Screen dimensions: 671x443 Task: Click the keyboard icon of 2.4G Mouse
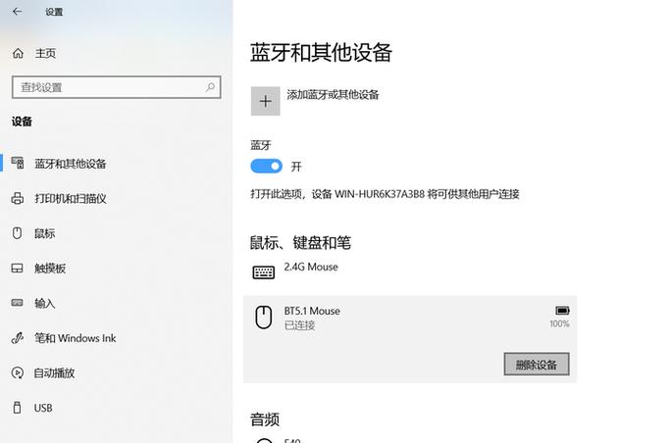coord(264,271)
